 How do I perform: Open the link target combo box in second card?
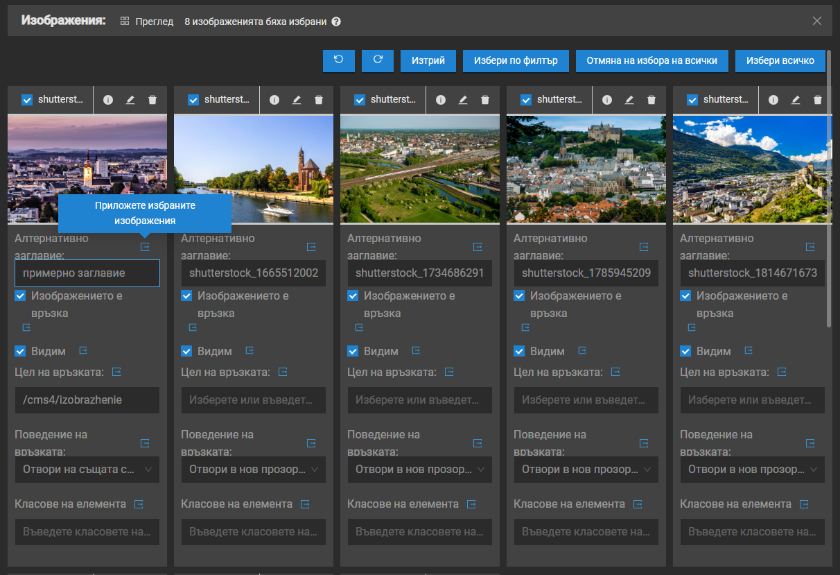click(254, 400)
